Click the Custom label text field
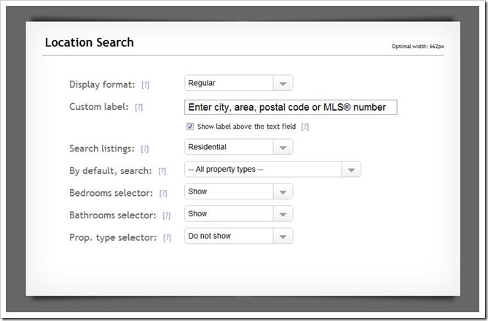 [291, 107]
